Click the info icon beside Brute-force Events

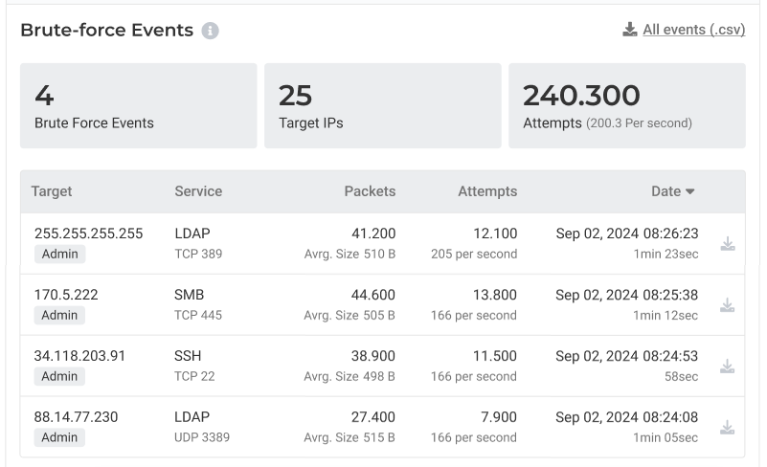(x=211, y=31)
